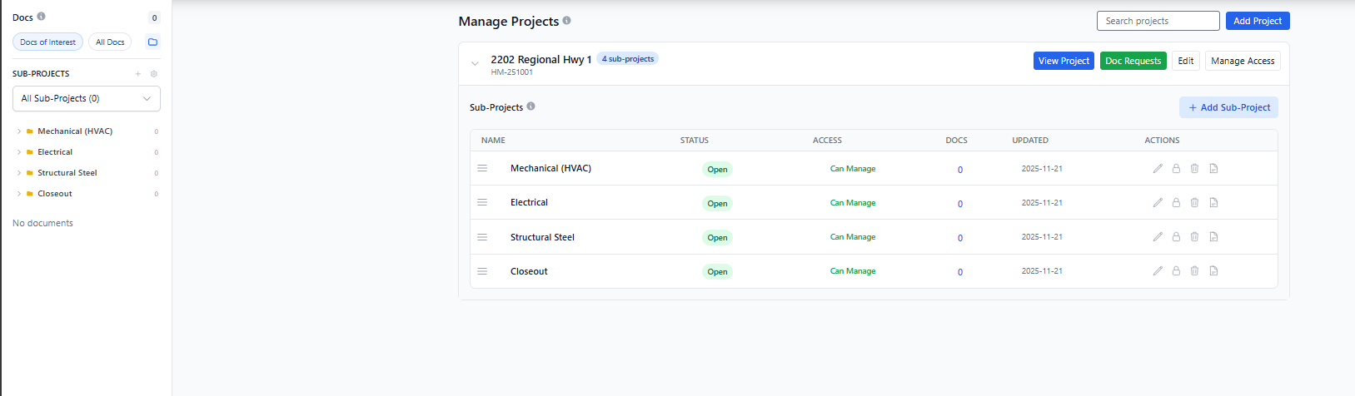
Task: Select Structural Steel in sidebar tree
Action: [67, 173]
